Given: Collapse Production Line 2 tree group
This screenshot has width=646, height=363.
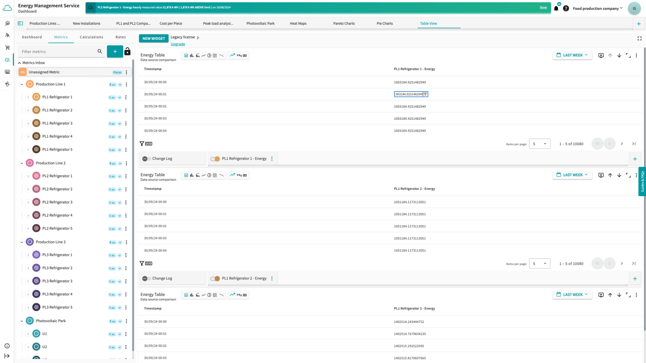Looking at the screenshot, I should tap(22, 163).
